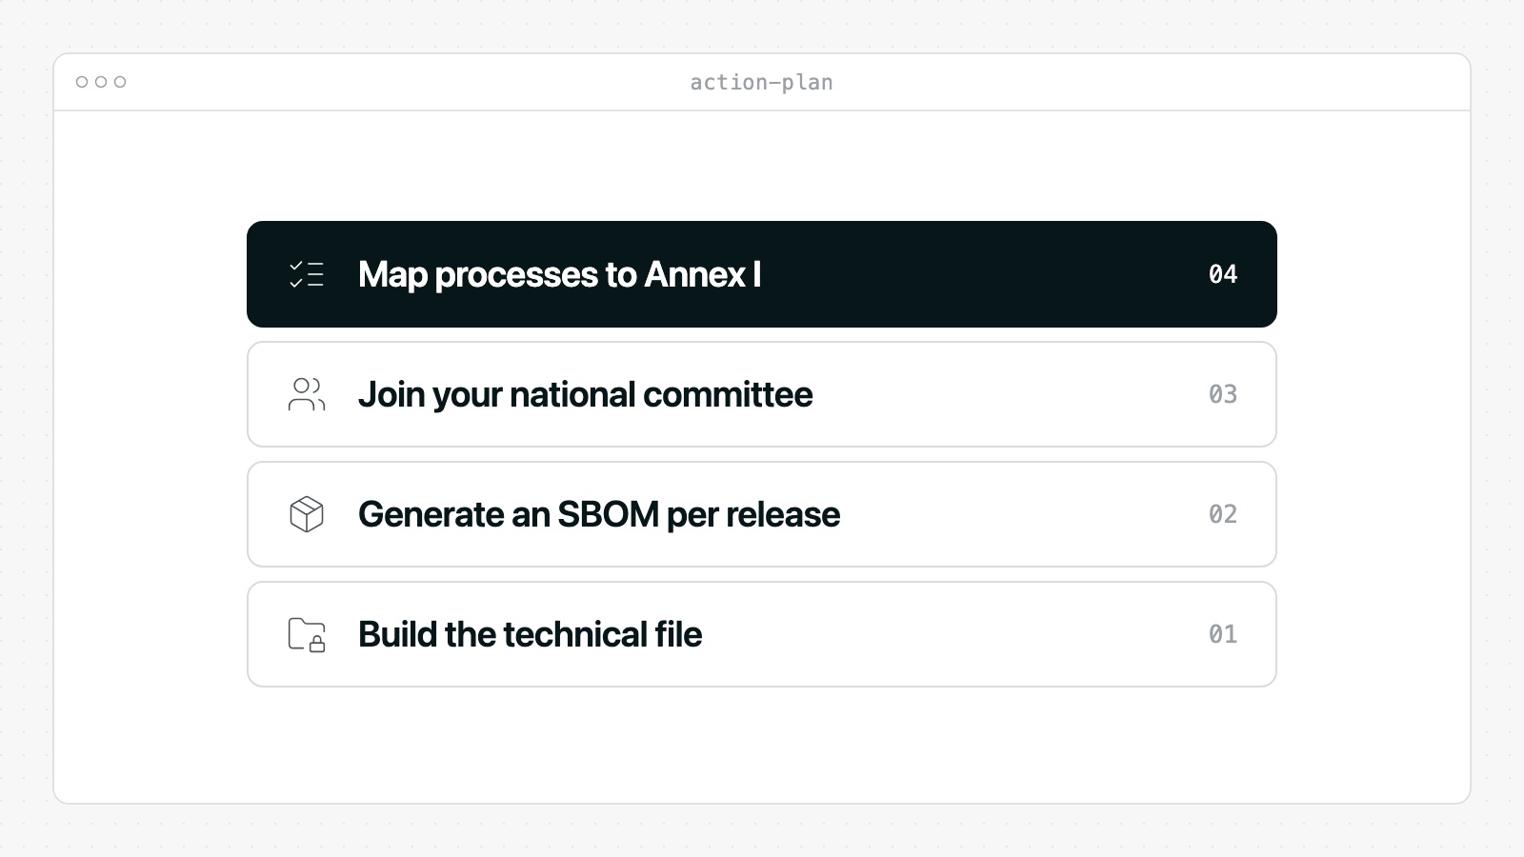Click the third window control circle
Image resolution: width=1524 pixels, height=857 pixels.
click(x=120, y=82)
